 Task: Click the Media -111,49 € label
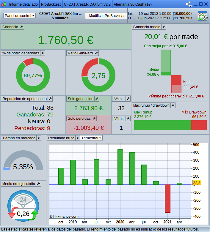(x=190, y=84)
